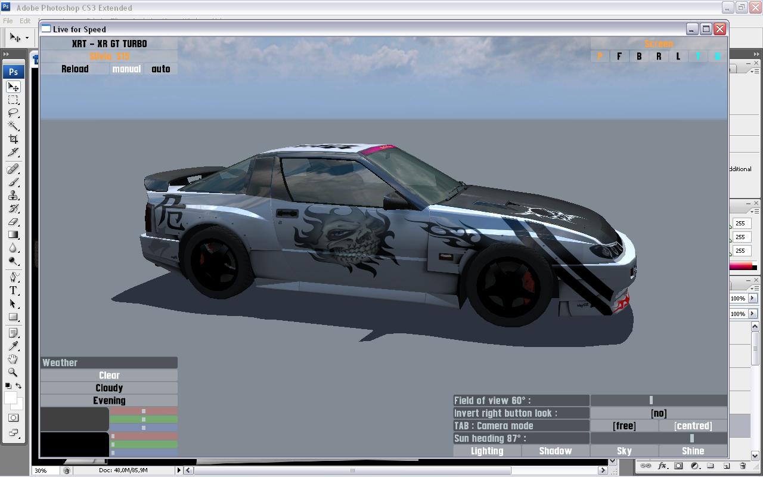This screenshot has height=477, width=763.
Task: Add a layer mask
Action: click(x=678, y=466)
